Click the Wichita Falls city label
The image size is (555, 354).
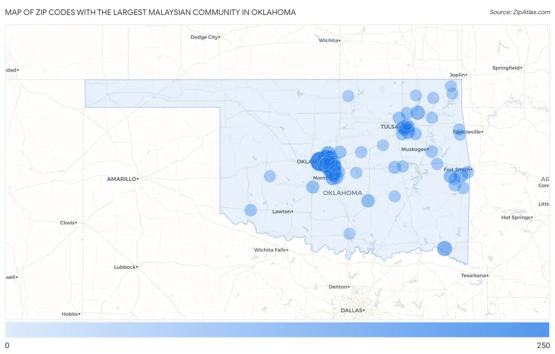270,250
